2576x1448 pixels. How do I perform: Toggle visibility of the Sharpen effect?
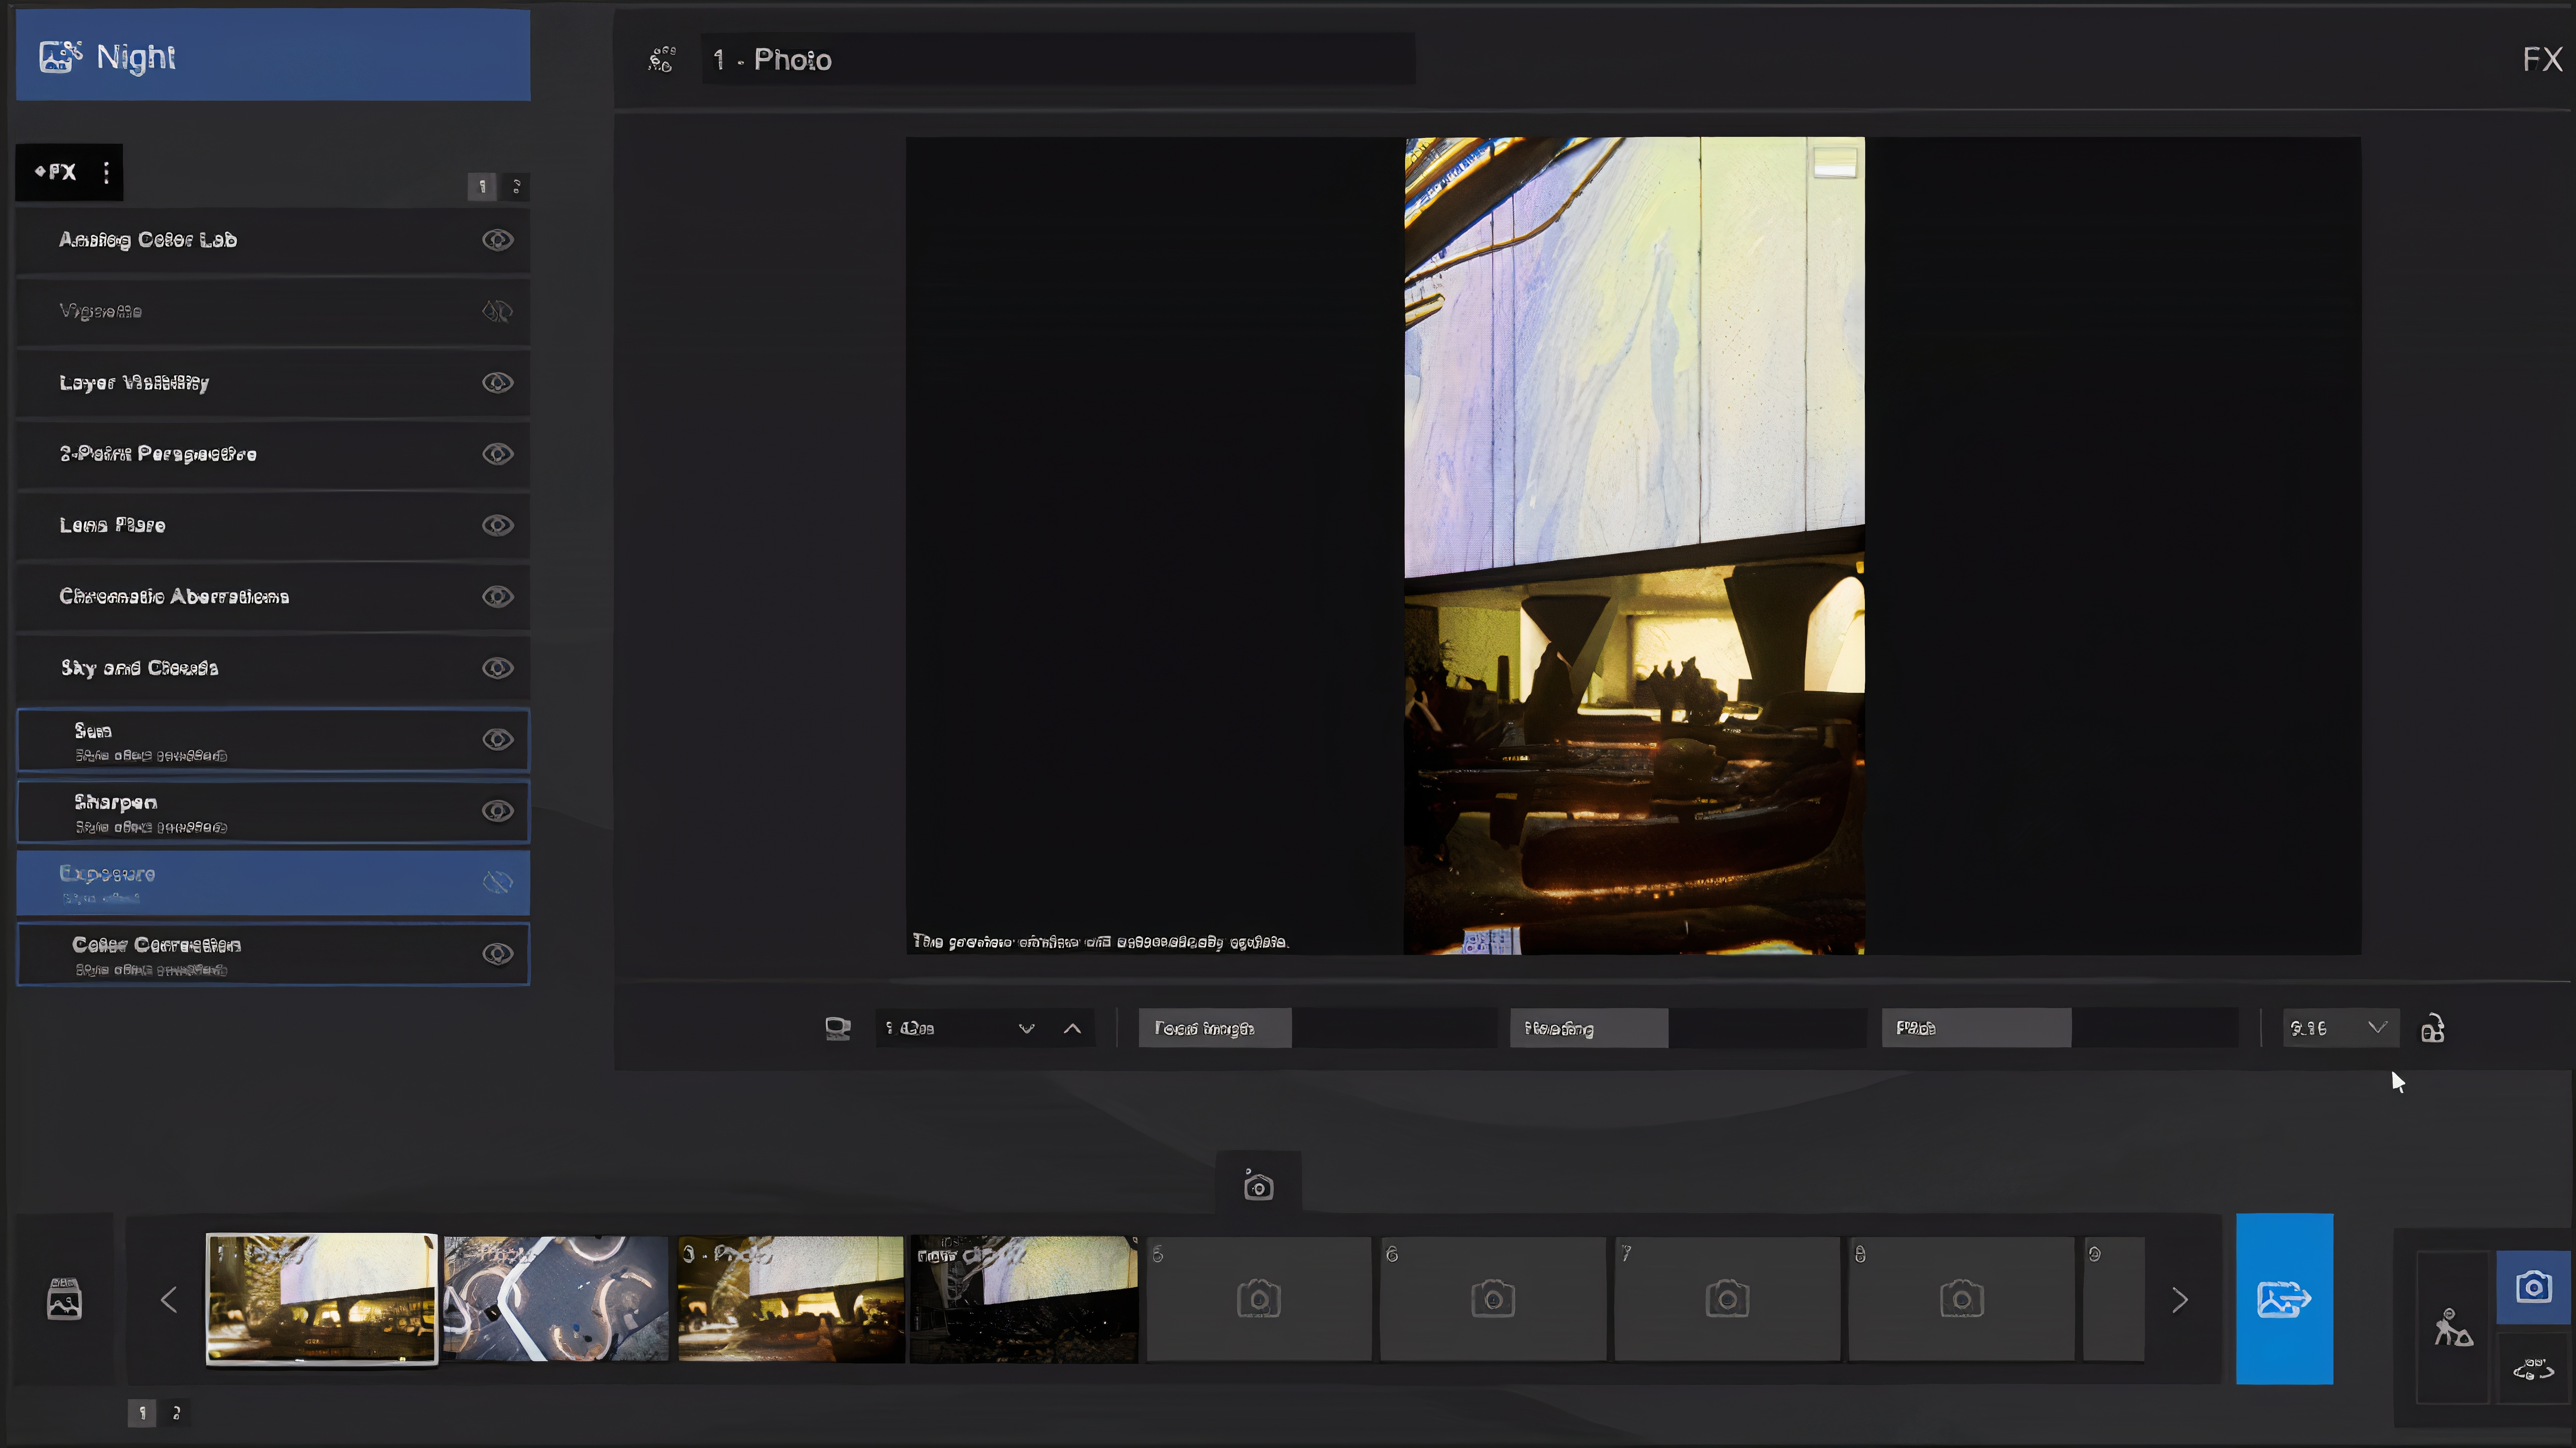498,811
